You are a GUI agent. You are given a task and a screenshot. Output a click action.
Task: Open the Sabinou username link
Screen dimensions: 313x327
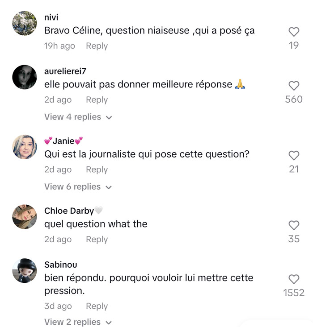(61, 265)
